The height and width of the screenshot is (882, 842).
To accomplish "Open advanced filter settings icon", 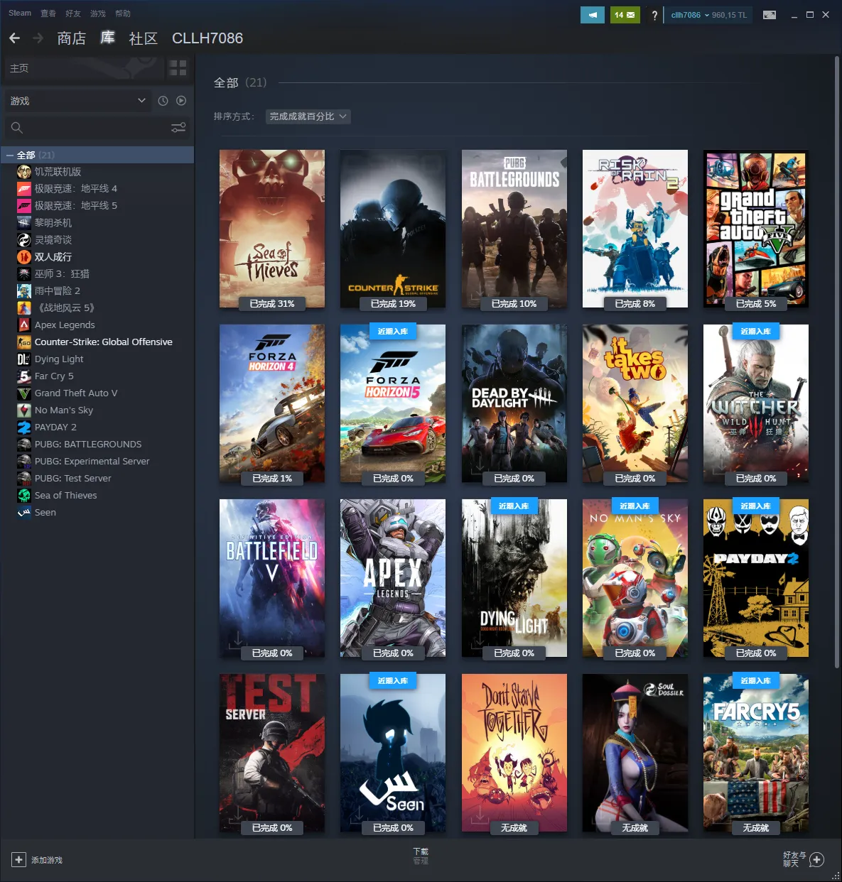I will (178, 128).
